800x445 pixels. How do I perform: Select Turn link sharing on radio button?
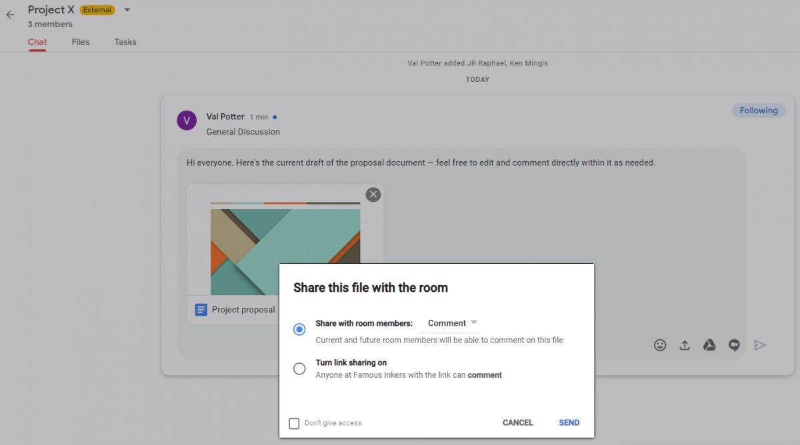[299, 368]
